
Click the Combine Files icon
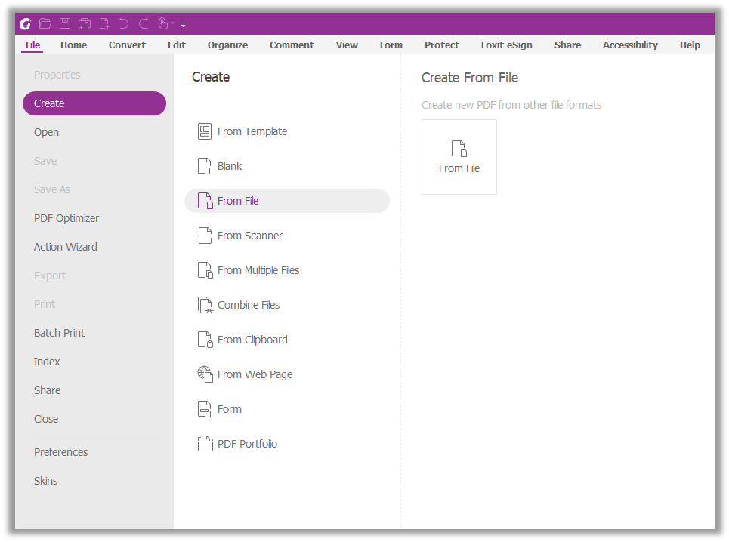tap(205, 305)
